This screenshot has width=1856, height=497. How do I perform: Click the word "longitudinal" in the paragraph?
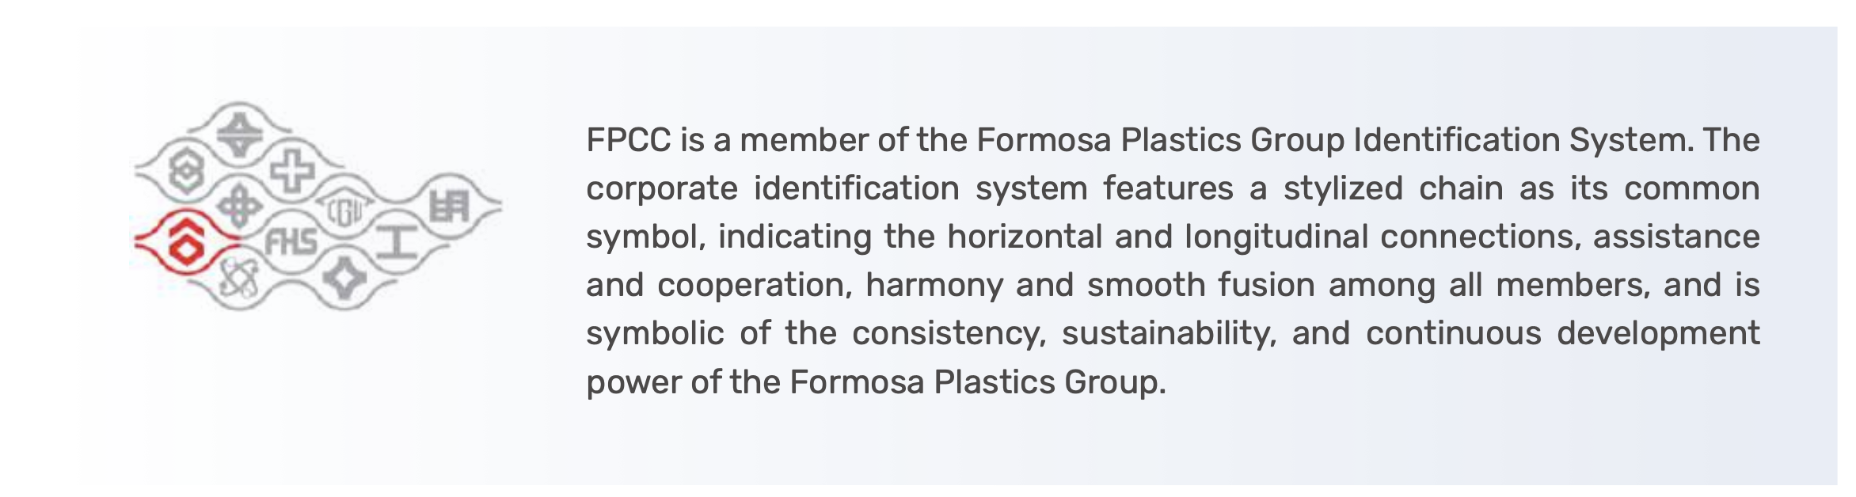(x=1276, y=237)
